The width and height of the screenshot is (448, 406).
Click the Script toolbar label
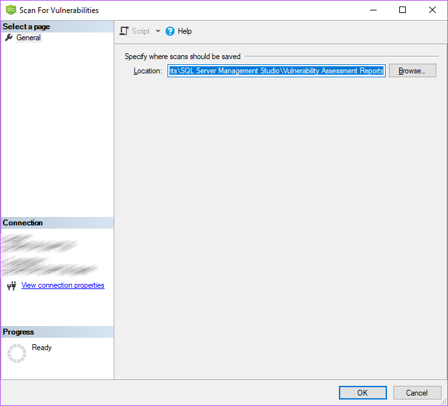140,31
